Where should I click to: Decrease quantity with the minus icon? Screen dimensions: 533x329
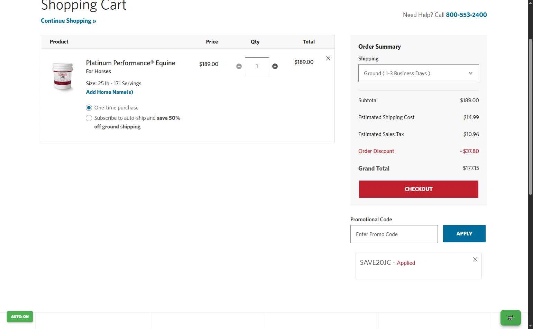(x=239, y=66)
